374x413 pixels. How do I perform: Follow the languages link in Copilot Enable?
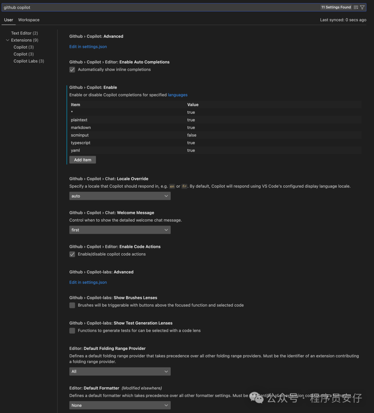pos(178,95)
